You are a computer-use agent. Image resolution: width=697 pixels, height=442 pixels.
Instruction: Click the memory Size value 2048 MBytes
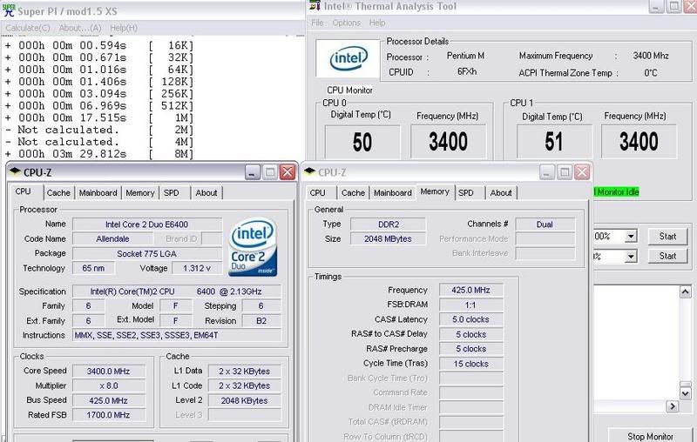click(x=388, y=238)
